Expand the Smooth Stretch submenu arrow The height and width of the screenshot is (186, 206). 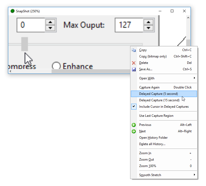tap(194, 175)
